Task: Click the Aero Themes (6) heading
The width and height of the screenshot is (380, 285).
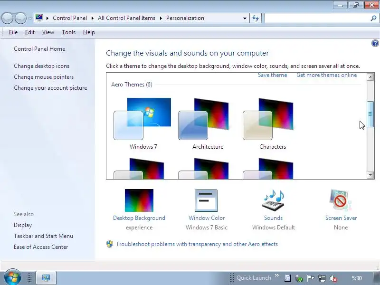Action: tap(132, 85)
